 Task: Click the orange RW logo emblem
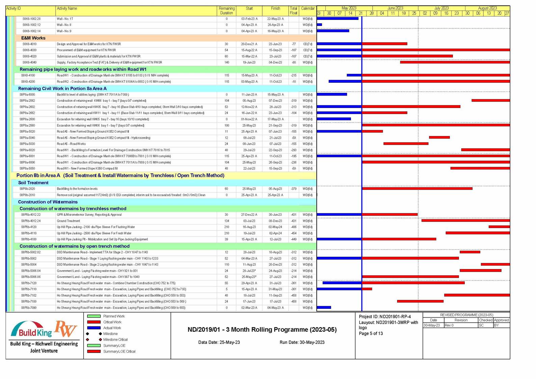point(66,329)
